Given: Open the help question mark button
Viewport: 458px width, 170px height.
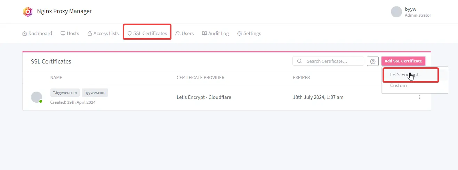Looking at the screenshot, I should (x=373, y=61).
